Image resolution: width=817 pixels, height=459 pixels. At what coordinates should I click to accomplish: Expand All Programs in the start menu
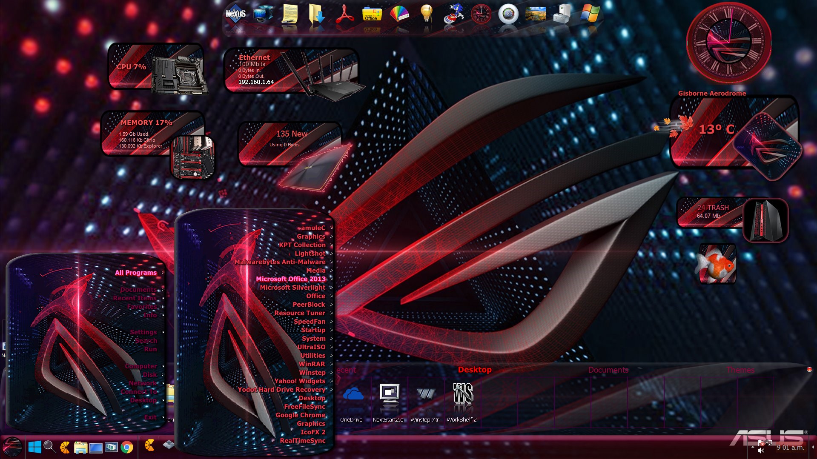point(136,273)
